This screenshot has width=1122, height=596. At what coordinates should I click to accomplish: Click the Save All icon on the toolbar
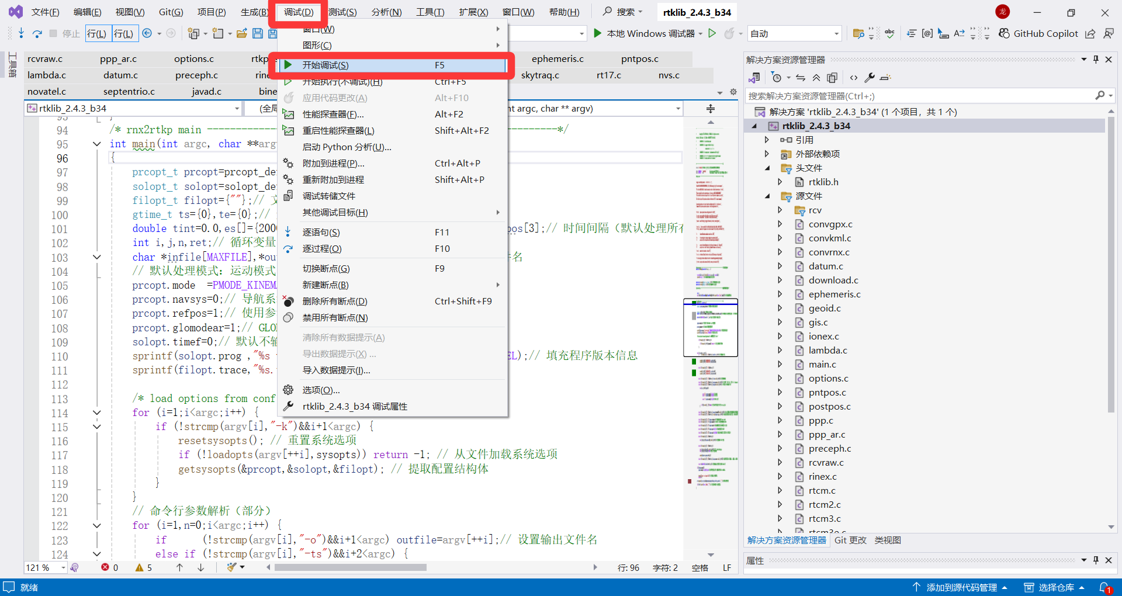pos(272,33)
